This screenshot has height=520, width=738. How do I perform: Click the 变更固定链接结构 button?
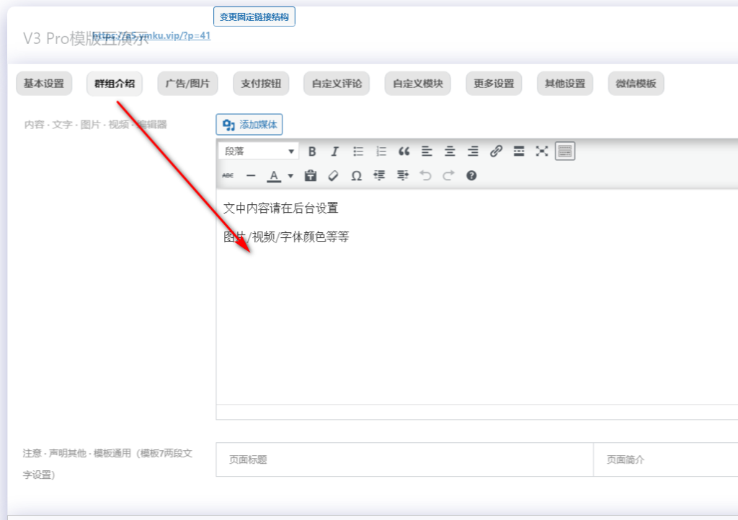click(254, 16)
